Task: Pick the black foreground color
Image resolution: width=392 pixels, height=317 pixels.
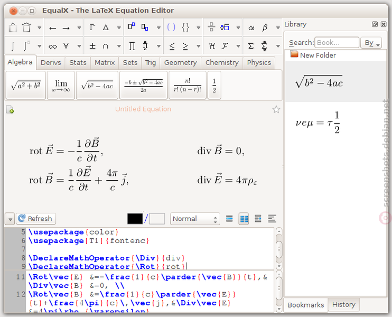Action: (x=135, y=219)
